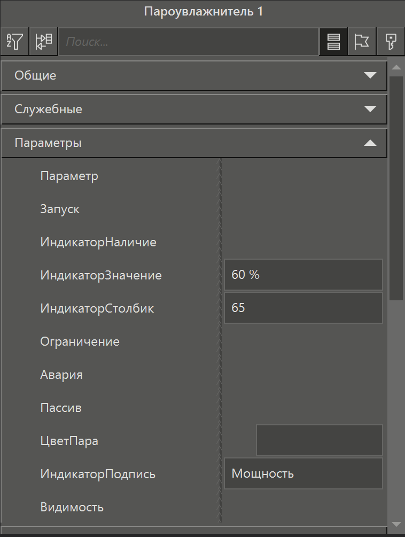Click the ИндикаторСтолбик value field 65
Viewport: 405px width, 537px height.
click(x=303, y=308)
